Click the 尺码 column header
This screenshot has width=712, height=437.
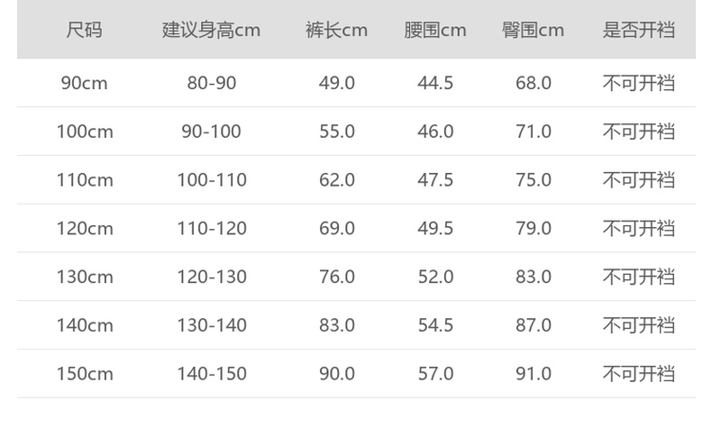85,30
